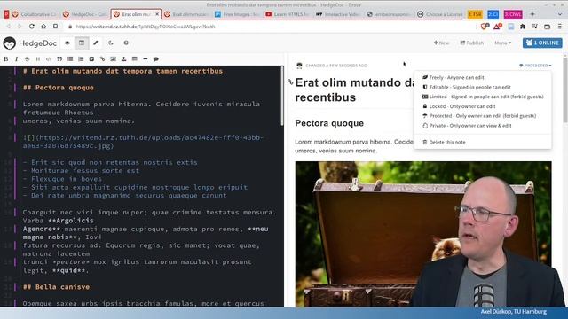Collapse the Protected permission dropdown
568x319 pixels.
[535, 66]
